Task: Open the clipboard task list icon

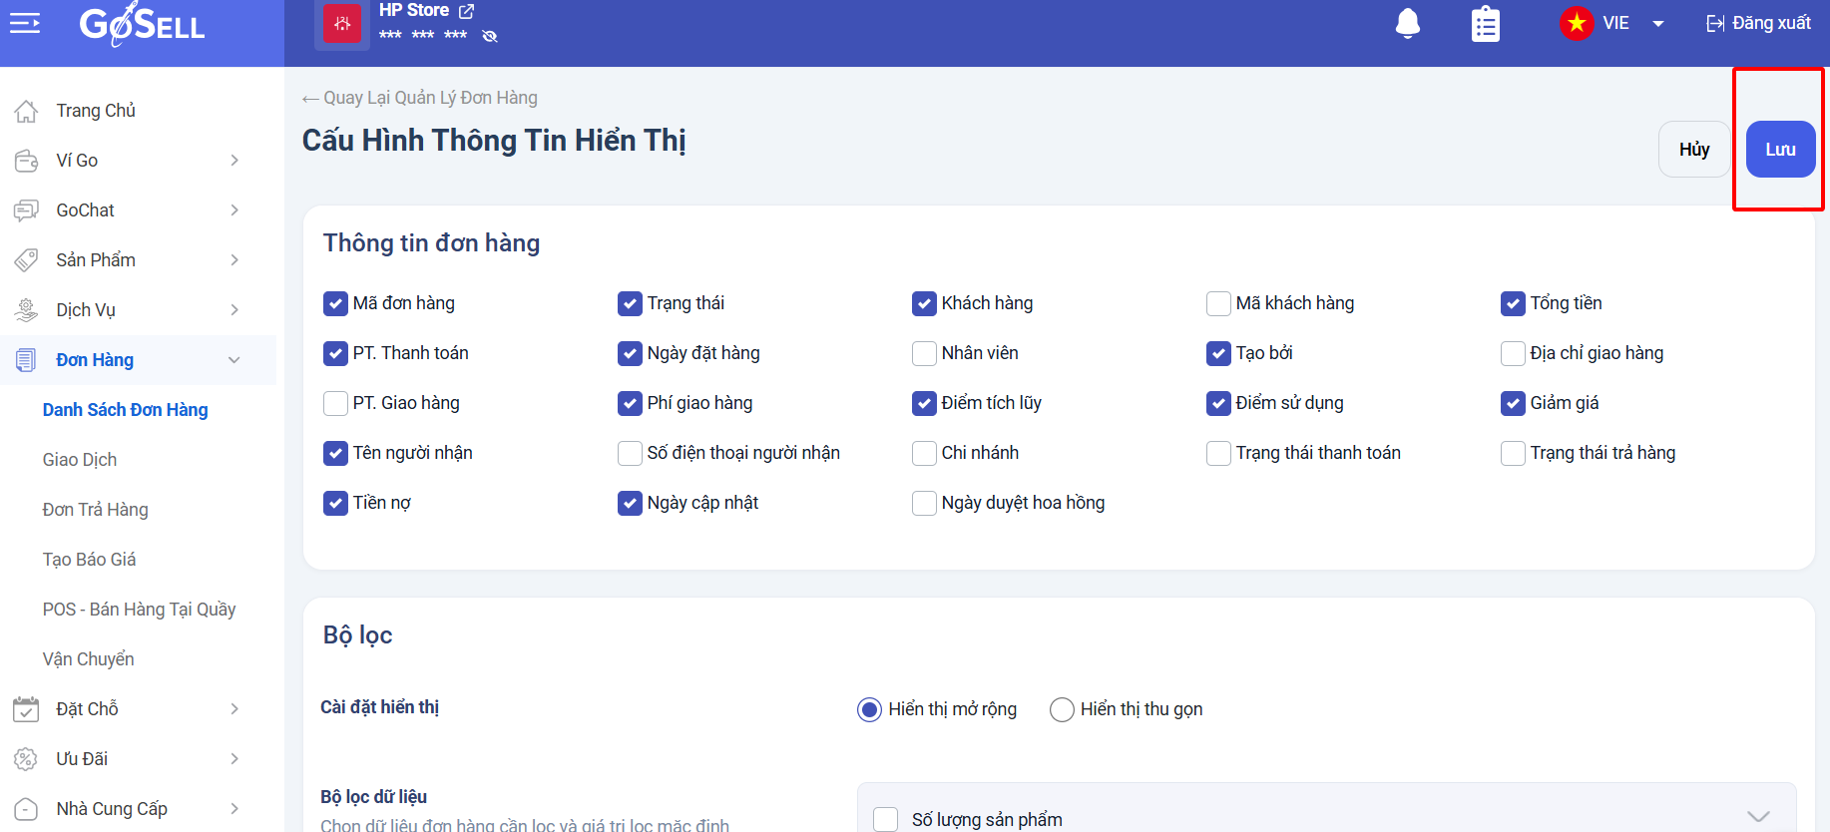Action: pyautogui.click(x=1486, y=24)
